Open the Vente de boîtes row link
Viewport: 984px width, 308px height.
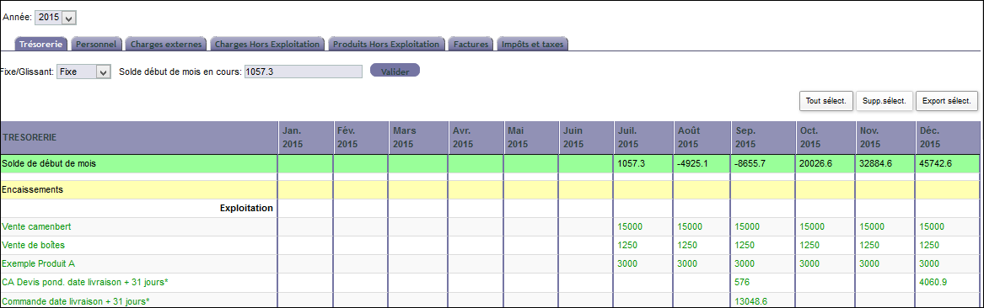point(33,245)
